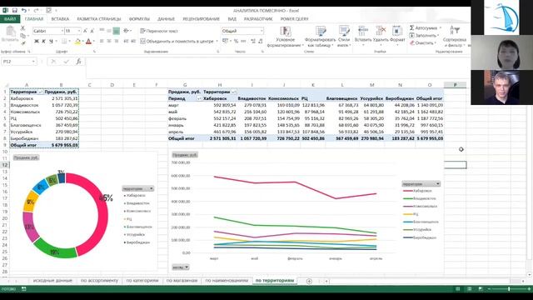Toggle middle vertical alignment

[x=109, y=31]
